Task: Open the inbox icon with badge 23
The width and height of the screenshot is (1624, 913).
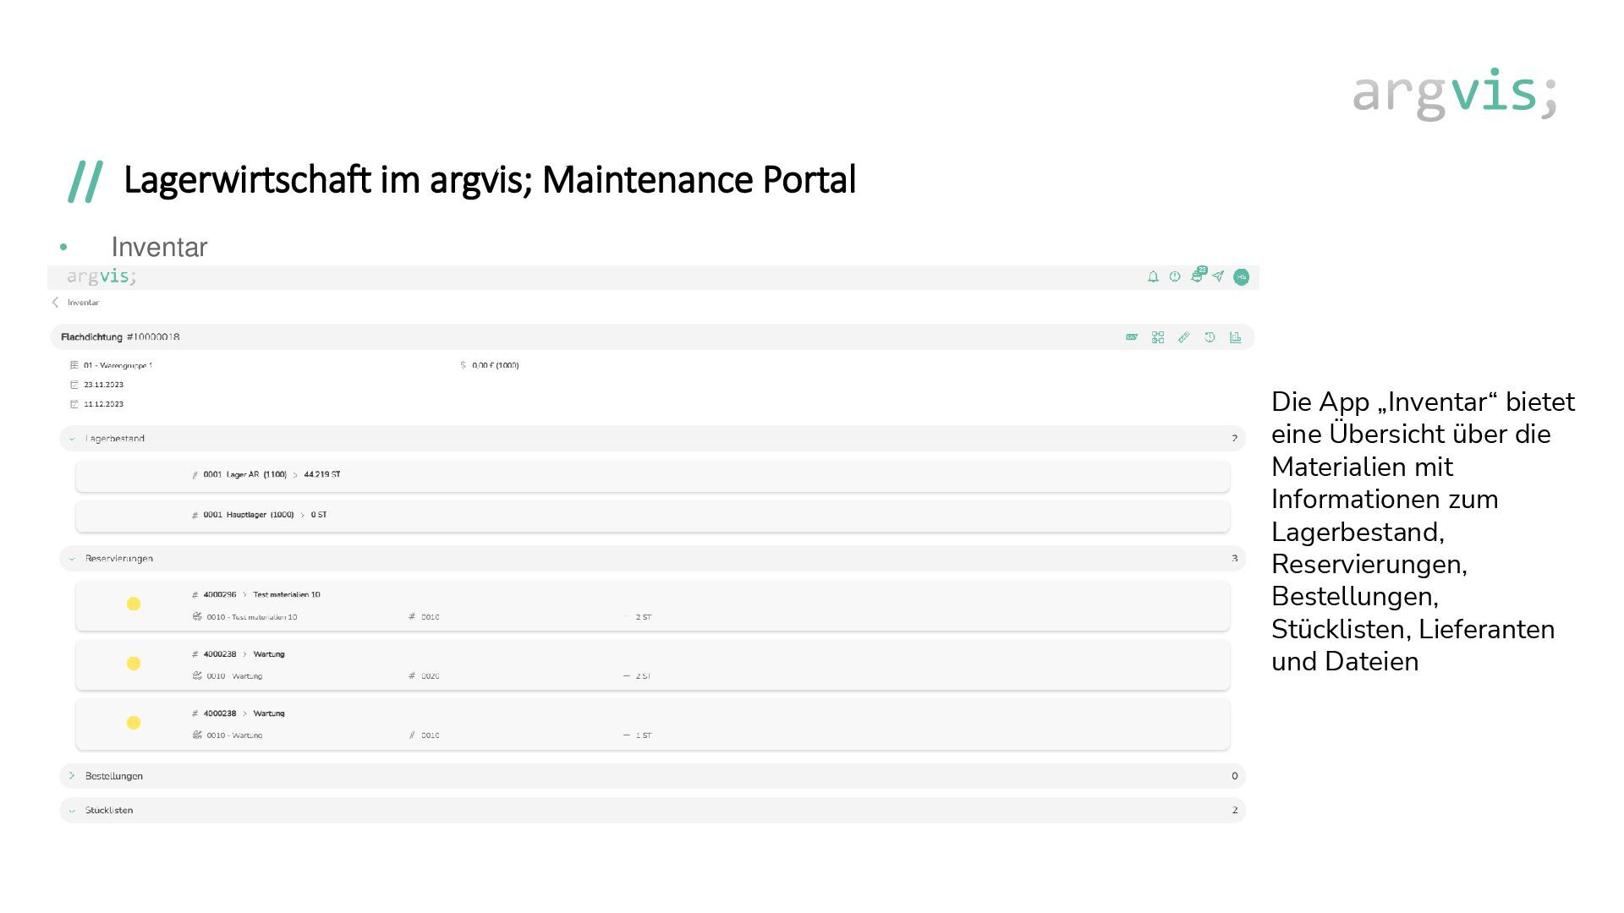Action: tap(1198, 276)
